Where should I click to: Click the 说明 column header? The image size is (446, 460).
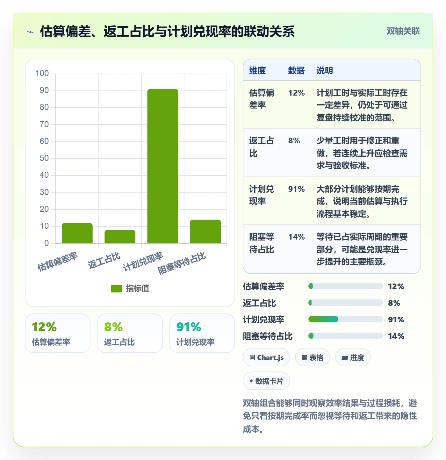[x=325, y=70]
